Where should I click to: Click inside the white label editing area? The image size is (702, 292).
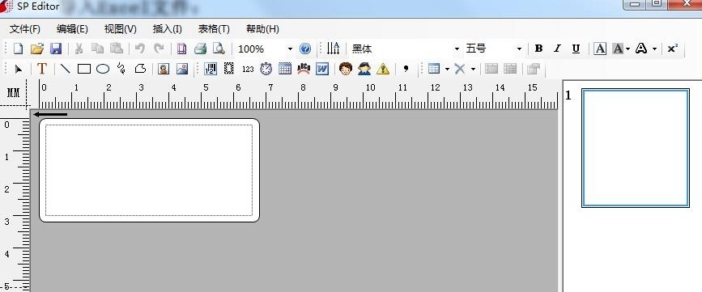click(149, 170)
